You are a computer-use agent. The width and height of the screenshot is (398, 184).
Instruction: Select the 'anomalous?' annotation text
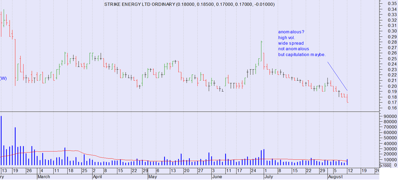291,32
